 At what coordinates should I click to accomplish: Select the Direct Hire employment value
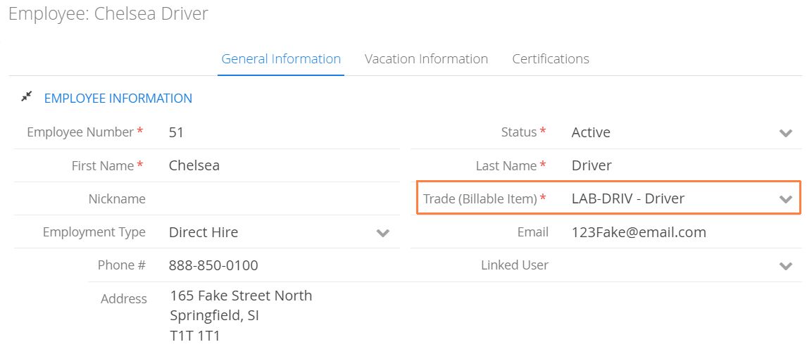204,232
